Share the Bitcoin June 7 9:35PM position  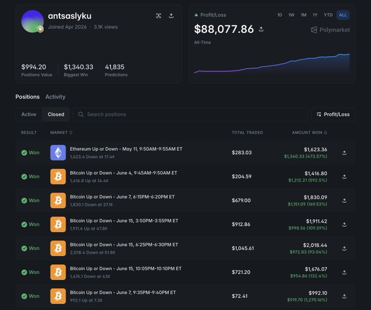(344, 296)
